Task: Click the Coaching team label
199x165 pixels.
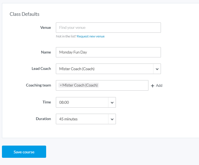Action: [38, 85]
